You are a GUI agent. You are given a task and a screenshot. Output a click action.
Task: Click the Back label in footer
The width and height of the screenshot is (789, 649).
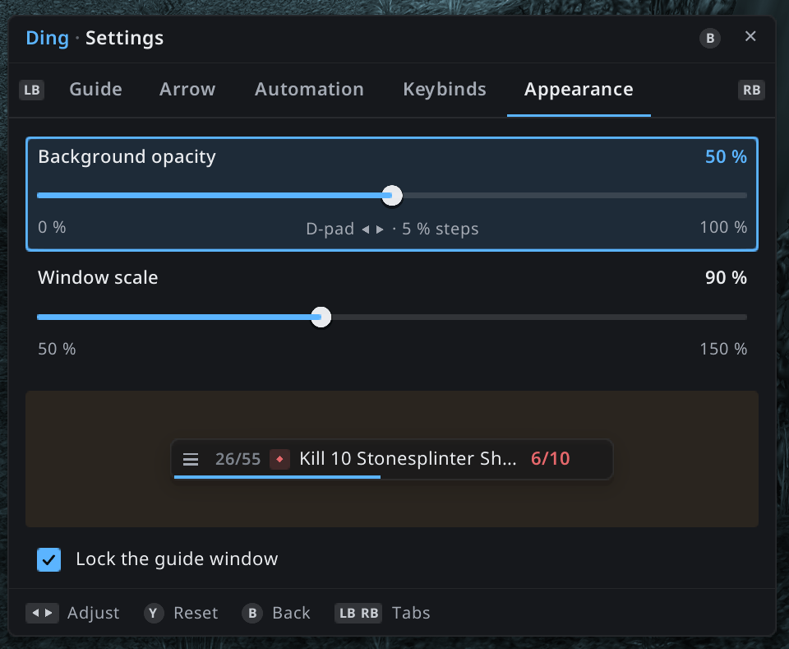tap(291, 614)
